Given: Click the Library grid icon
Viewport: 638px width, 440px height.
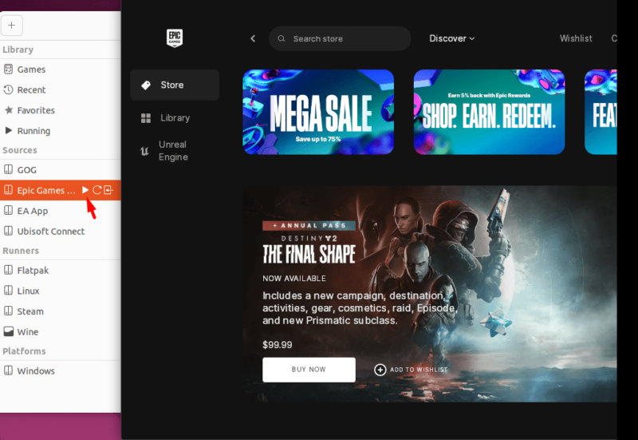Looking at the screenshot, I should pos(146,118).
